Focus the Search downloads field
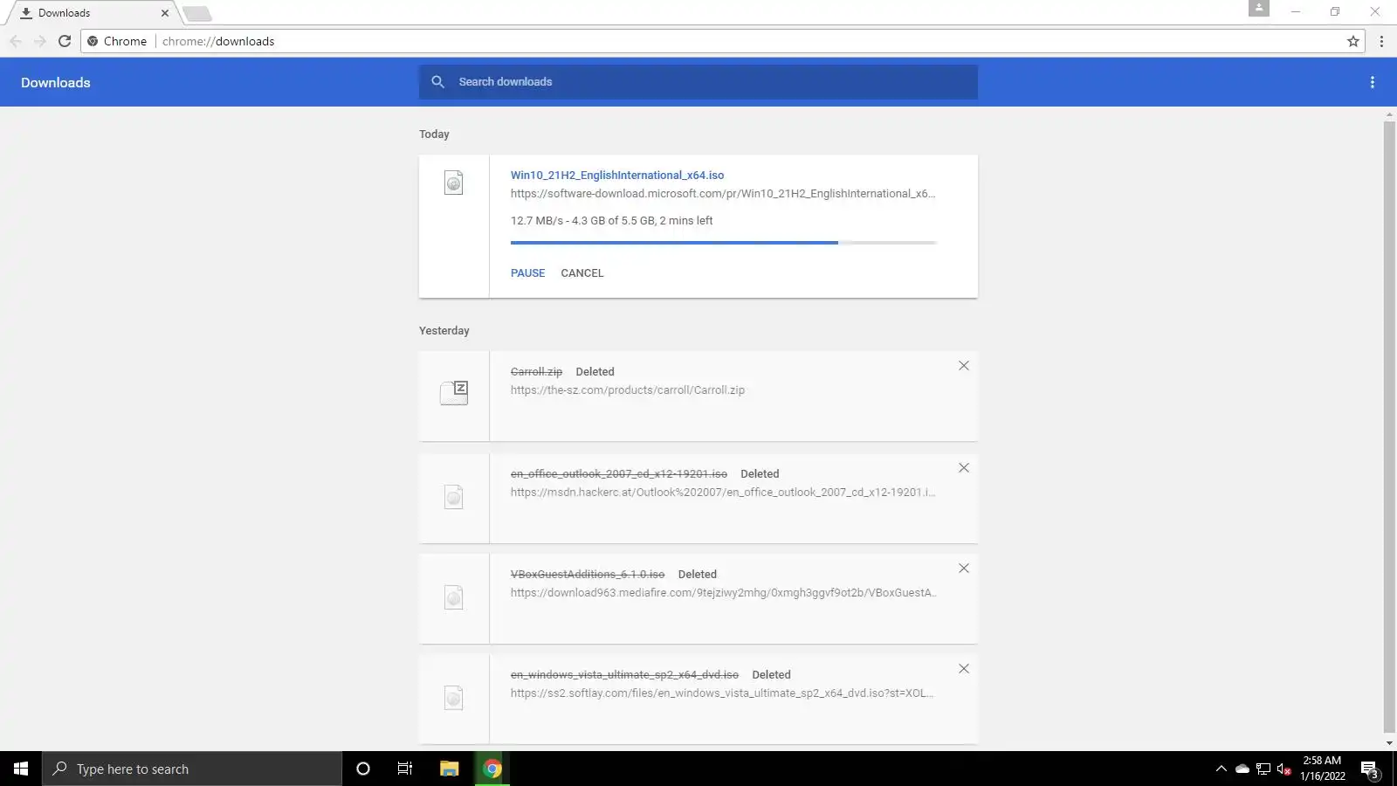This screenshot has height=786, width=1397. (698, 82)
